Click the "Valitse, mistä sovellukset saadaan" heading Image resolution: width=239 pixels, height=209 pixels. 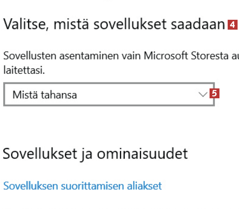(x=114, y=25)
